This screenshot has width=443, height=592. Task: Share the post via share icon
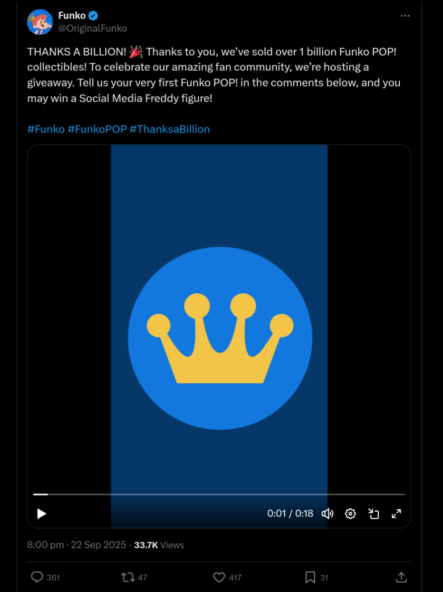402,577
